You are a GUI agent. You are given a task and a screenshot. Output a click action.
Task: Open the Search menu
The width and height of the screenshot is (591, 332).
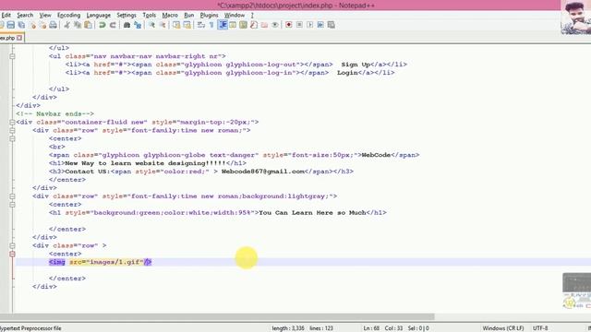(25, 15)
